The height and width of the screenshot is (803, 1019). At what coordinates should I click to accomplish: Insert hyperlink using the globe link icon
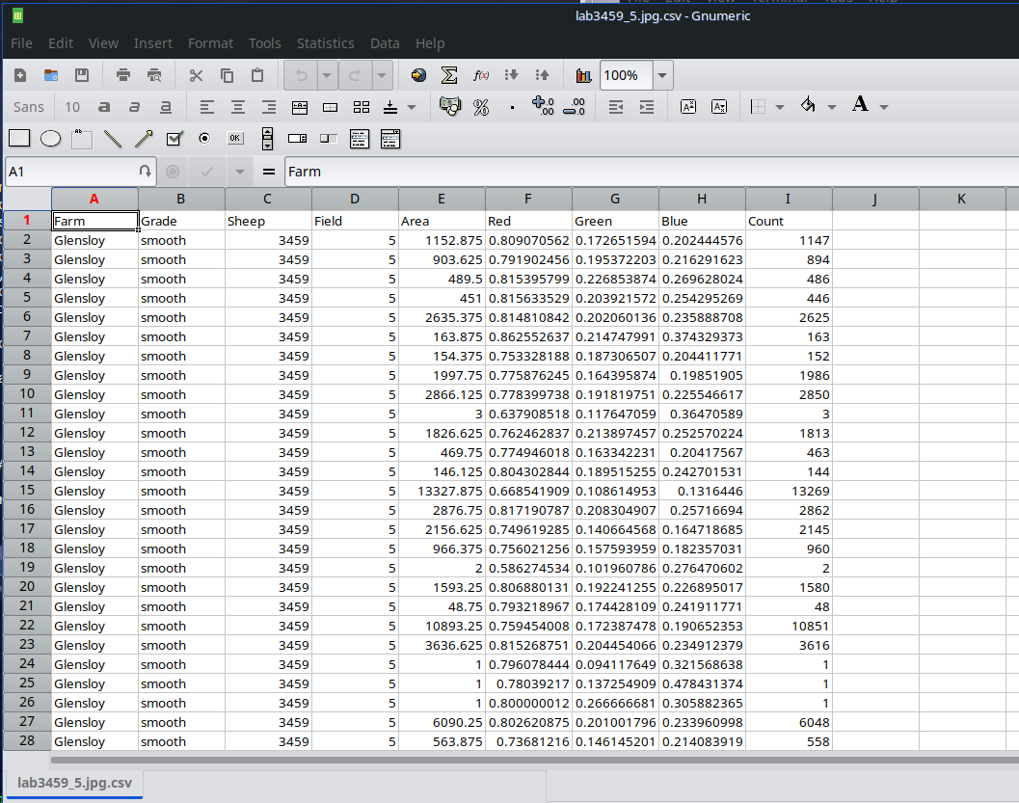418,75
